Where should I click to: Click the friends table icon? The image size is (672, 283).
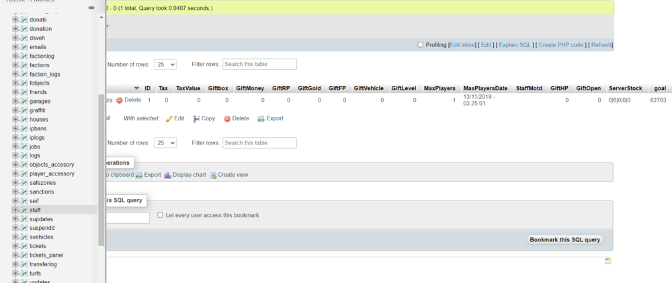[24, 92]
